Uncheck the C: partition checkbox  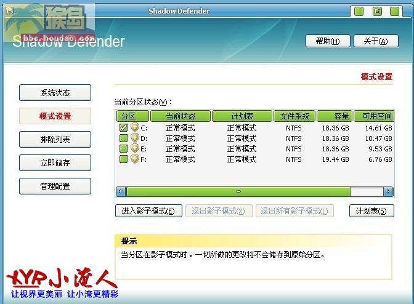pyautogui.click(x=123, y=128)
